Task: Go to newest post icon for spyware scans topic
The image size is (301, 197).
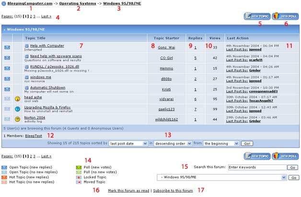Action: pos(27,56)
